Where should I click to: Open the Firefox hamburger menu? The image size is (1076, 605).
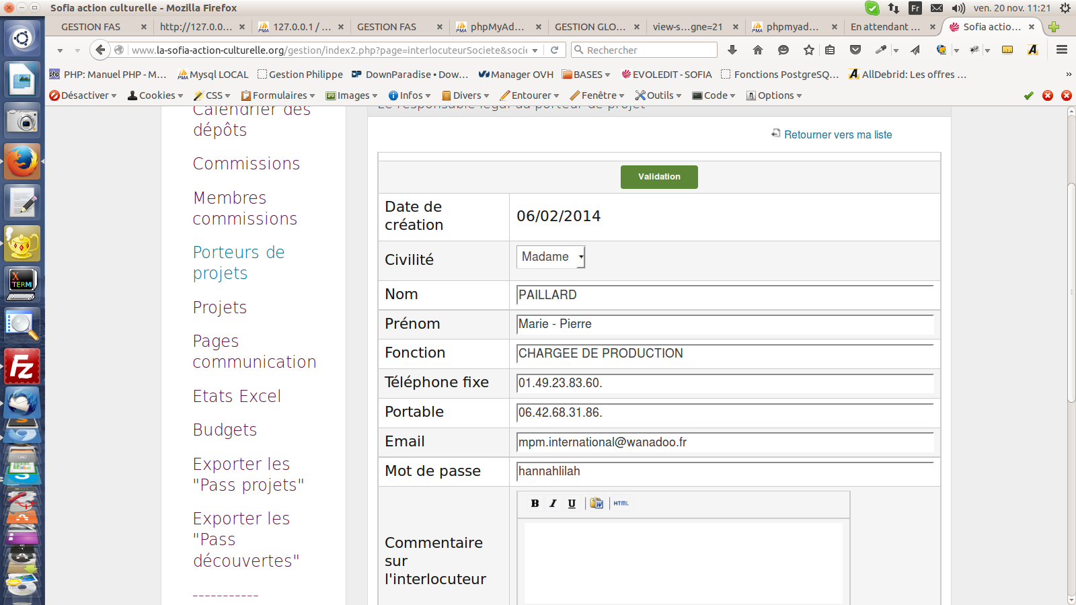click(1062, 50)
